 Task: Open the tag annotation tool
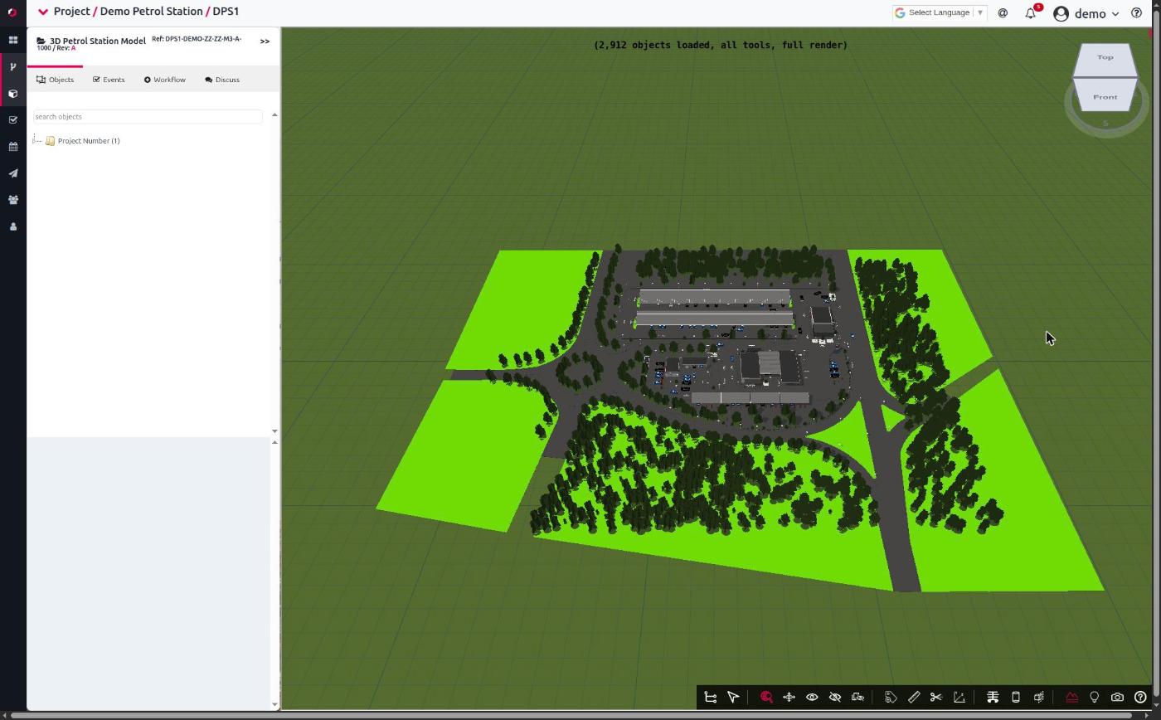(x=891, y=698)
